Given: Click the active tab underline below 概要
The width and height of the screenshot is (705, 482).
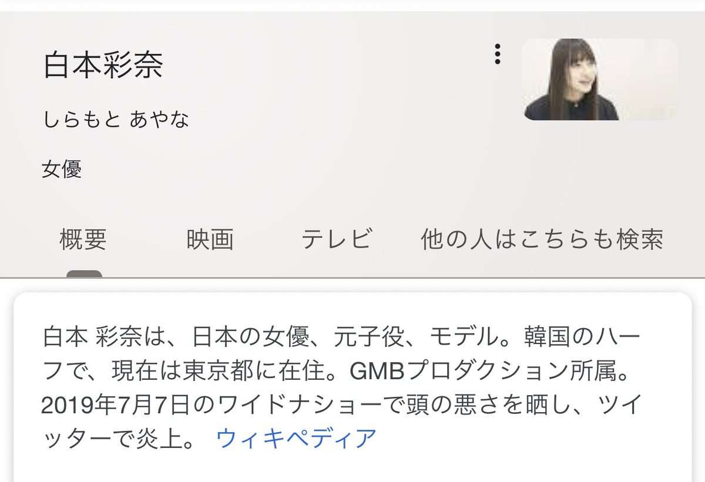Looking at the screenshot, I should 84,274.
